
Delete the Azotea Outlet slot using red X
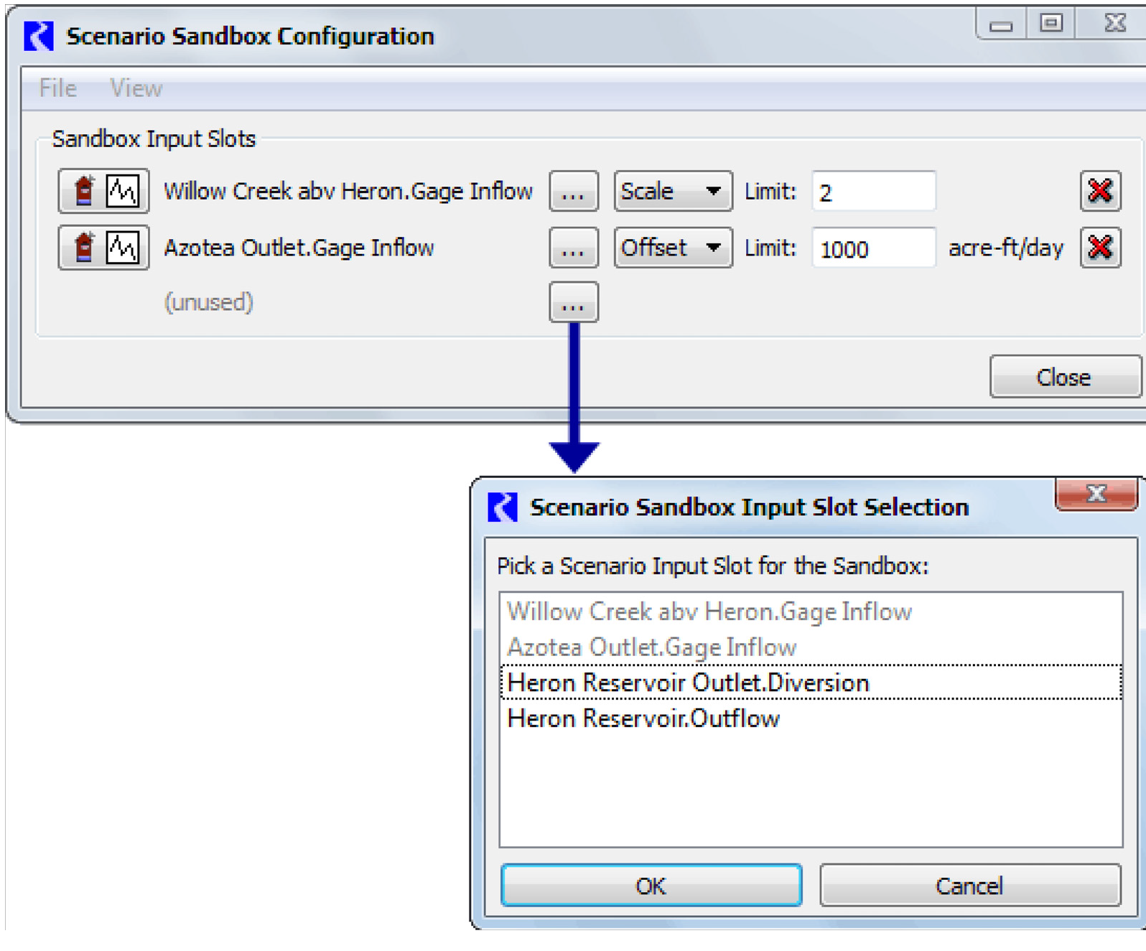(x=1100, y=248)
